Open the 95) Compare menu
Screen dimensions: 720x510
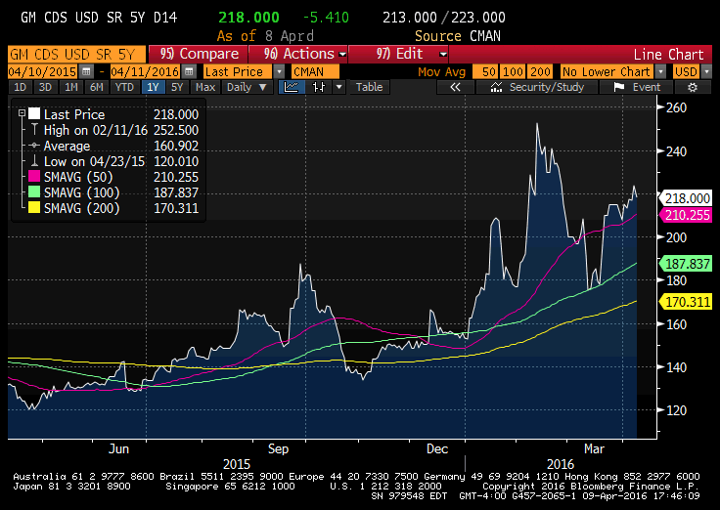(199, 54)
